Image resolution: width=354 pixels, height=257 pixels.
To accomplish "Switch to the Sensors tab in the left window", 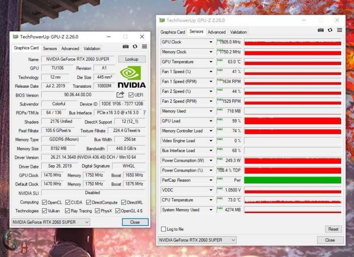I will click(x=50, y=48).
